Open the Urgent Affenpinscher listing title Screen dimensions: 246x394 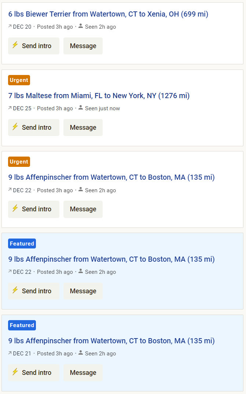111,178
